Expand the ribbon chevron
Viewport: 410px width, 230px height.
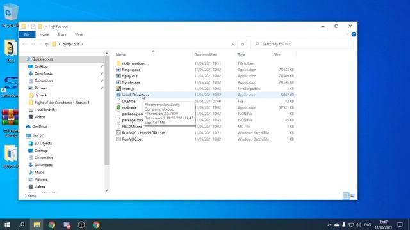[347, 34]
